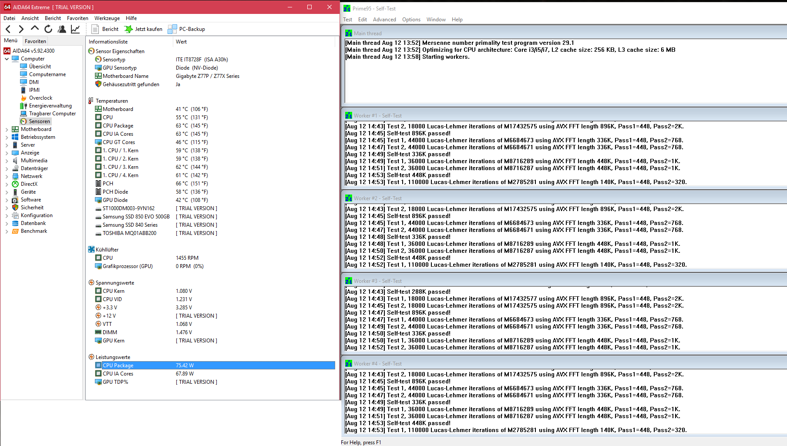Expand the Anzeige tree node
The height and width of the screenshot is (446, 787).
(7, 153)
